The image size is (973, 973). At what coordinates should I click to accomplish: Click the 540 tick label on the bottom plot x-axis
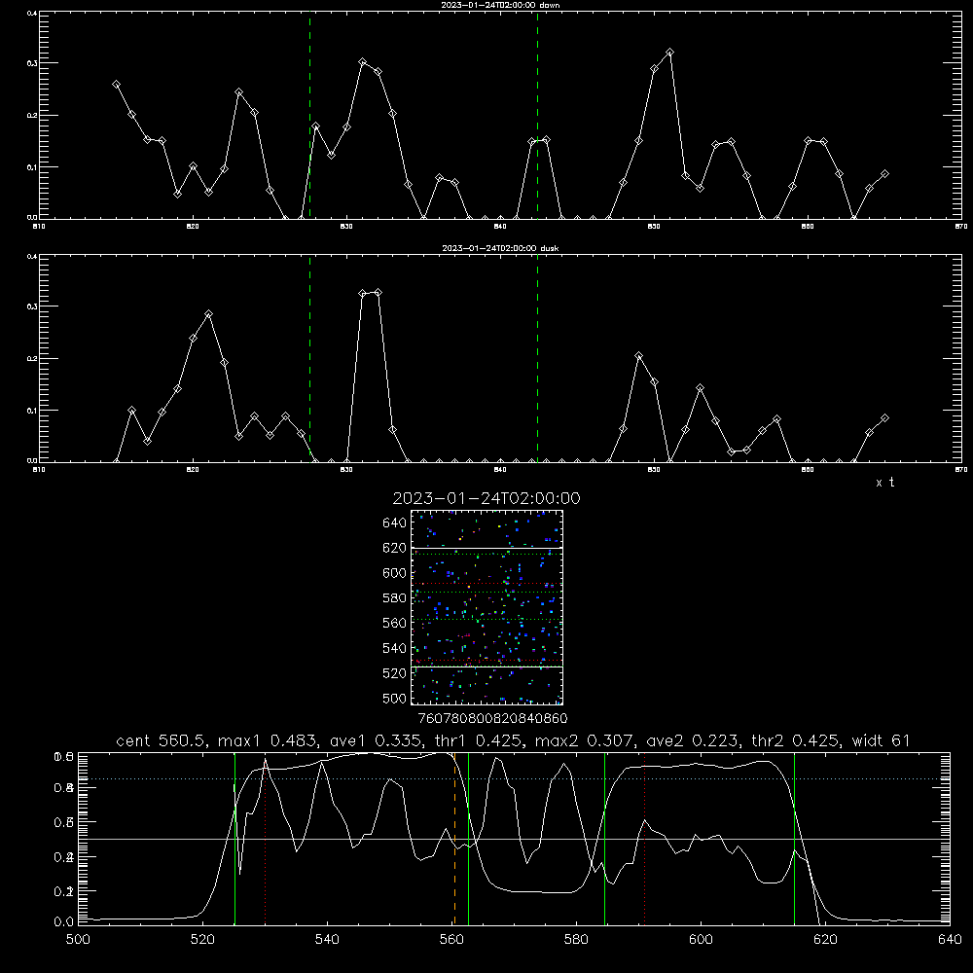coord(327,940)
